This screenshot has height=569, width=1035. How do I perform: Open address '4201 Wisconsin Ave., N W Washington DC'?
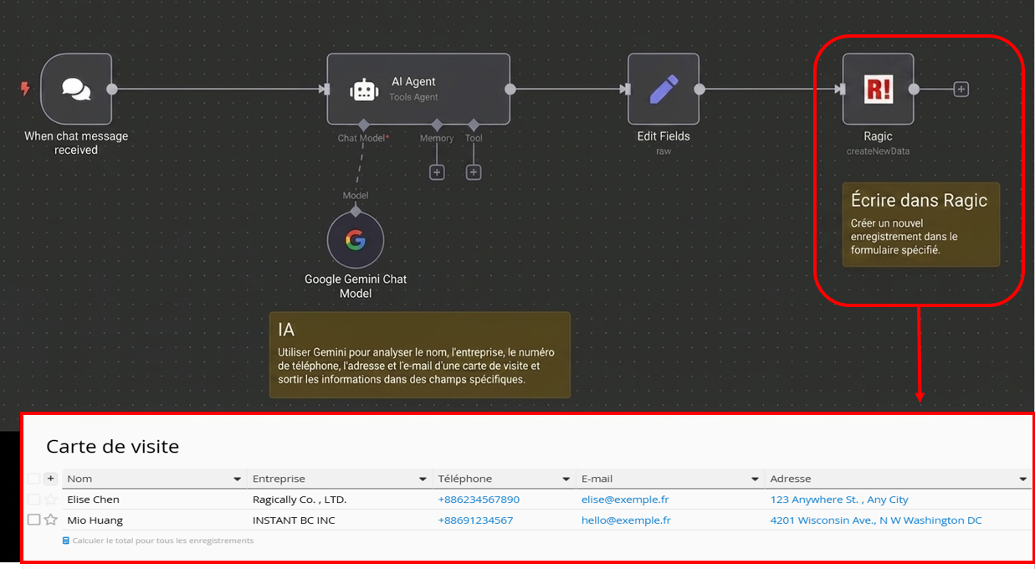[876, 520]
